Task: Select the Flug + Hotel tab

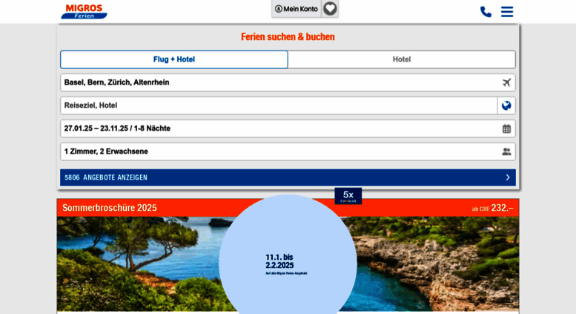Action: 174,59
